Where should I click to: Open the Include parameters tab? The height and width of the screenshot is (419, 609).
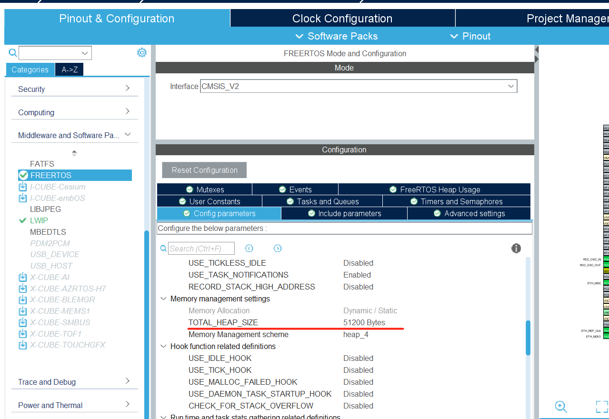coord(344,213)
